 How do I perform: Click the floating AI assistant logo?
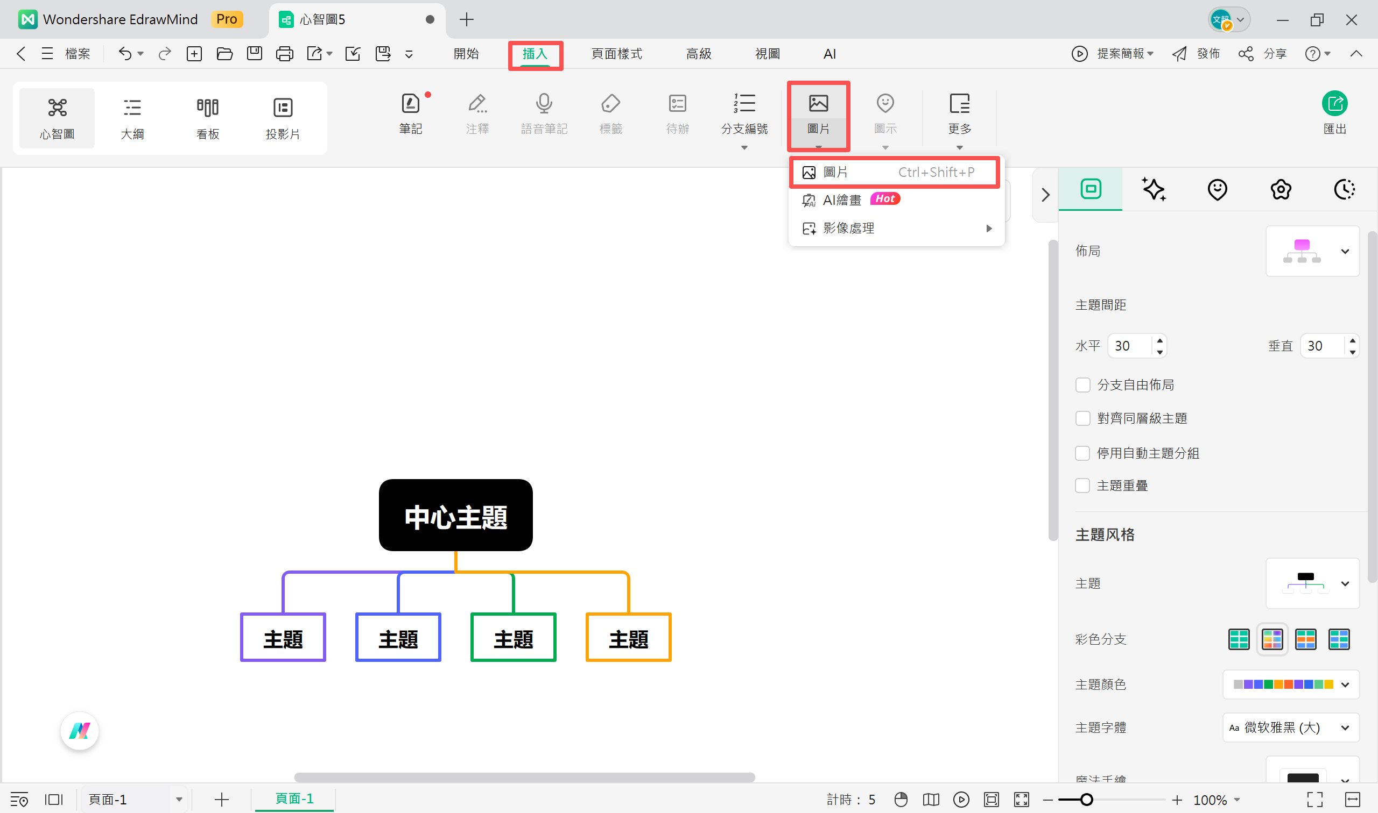pyautogui.click(x=80, y=730)
